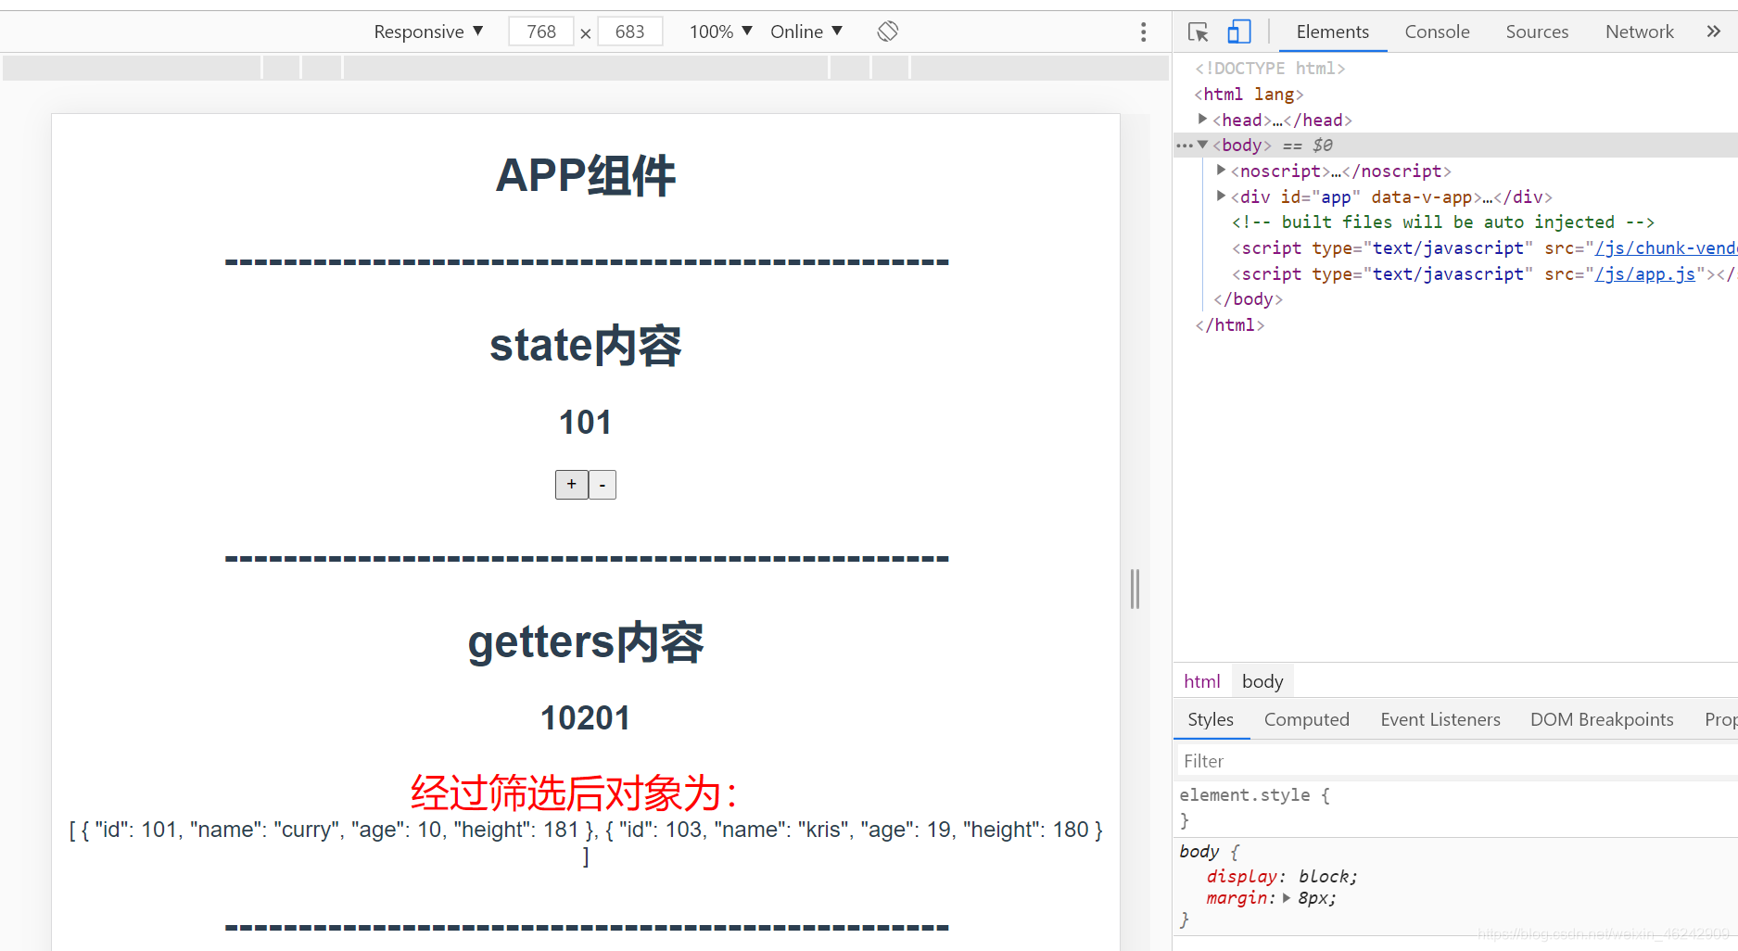Click the rotate viewport icon
Image resolution: width=1738 pixels, height=951 pixels.
(887, 32)
